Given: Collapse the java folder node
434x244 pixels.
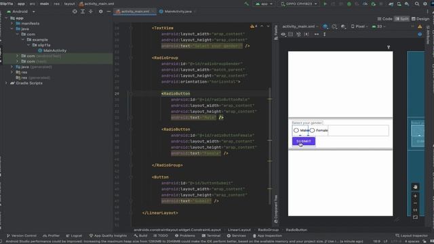Looking at the screenshot, I should click(12, 28).
